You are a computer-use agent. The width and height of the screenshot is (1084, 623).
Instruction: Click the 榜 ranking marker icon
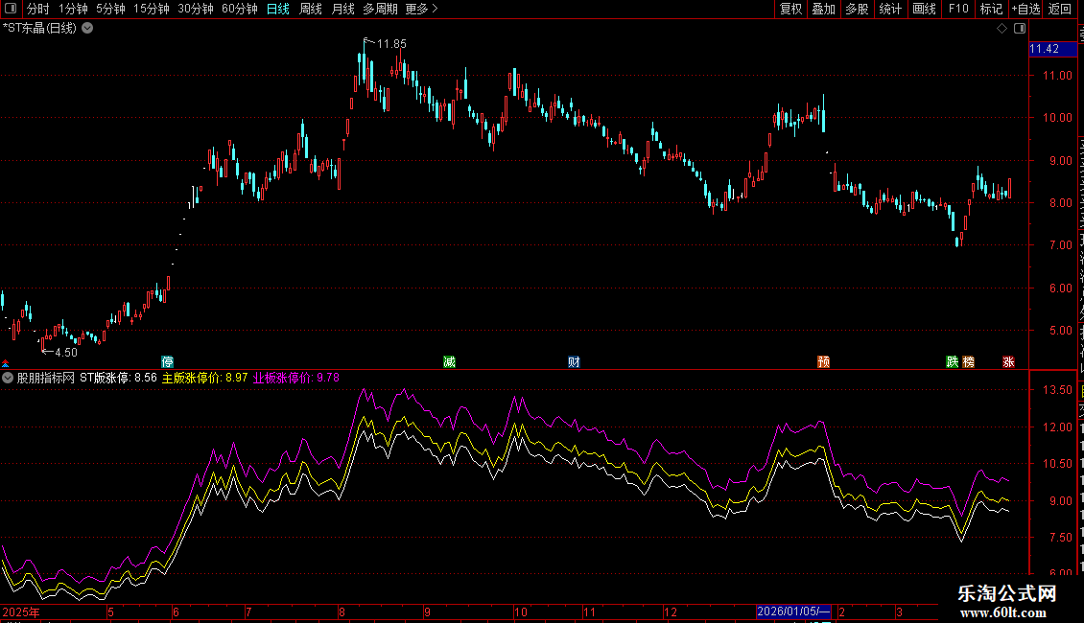click(969, 362)
